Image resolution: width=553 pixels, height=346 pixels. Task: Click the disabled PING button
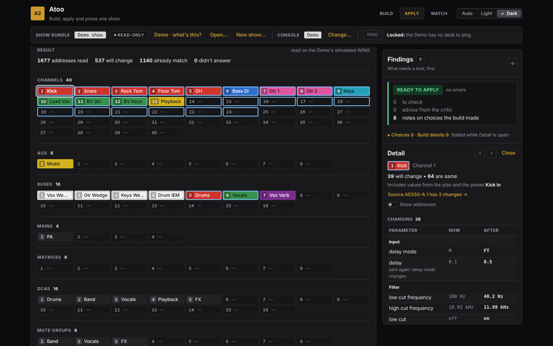click(373, 35)
